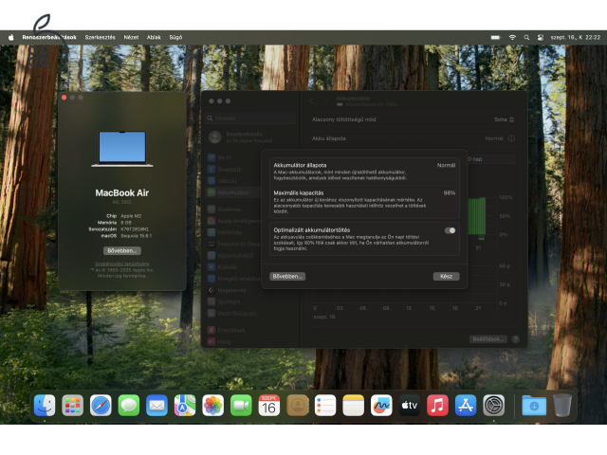Open Control Center in menu bar
607x455 pixels.
pos(541,38)
